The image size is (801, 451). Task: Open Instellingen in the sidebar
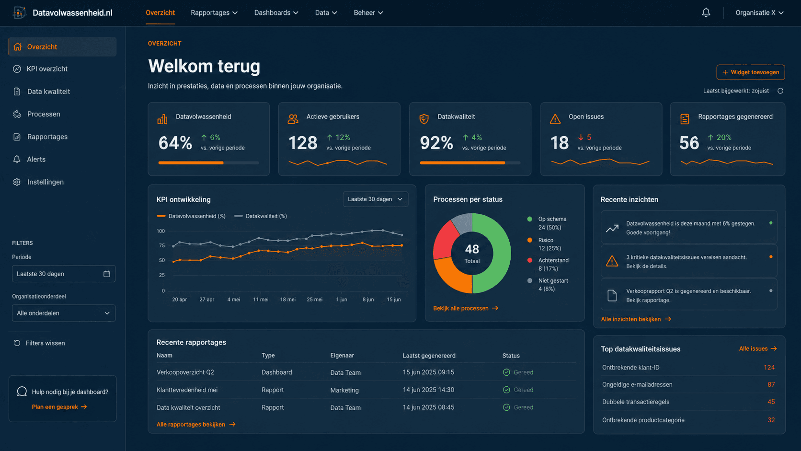[62, 182]
